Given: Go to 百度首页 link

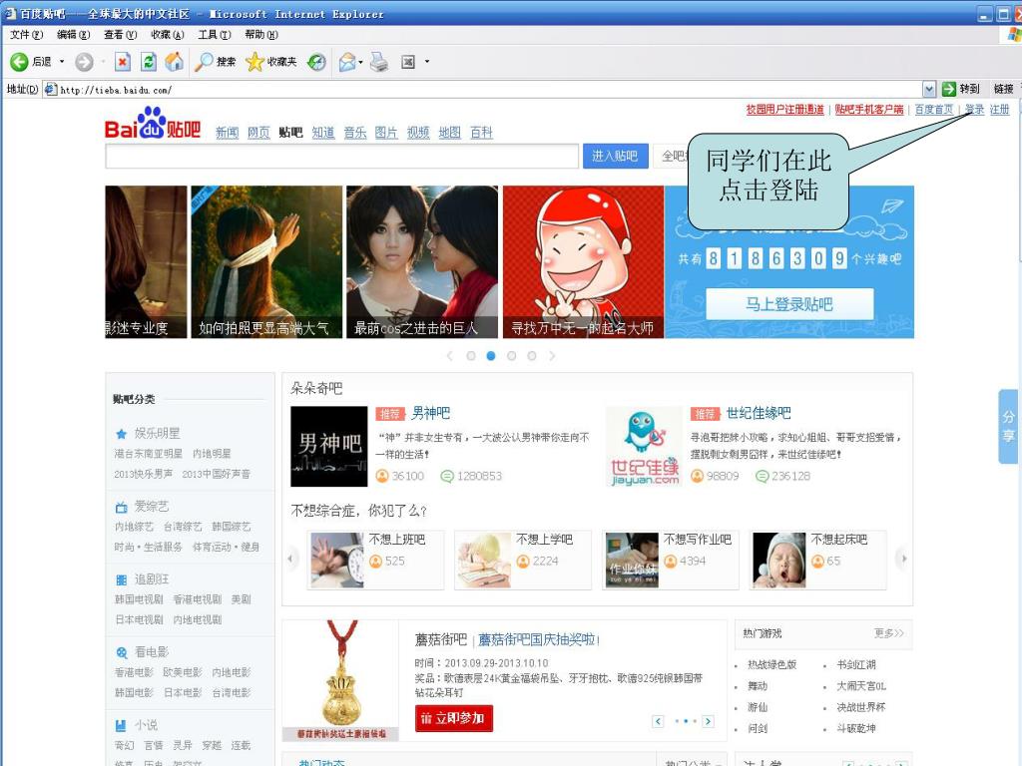Looking at the screenshot, I should (x=934, y=110).
